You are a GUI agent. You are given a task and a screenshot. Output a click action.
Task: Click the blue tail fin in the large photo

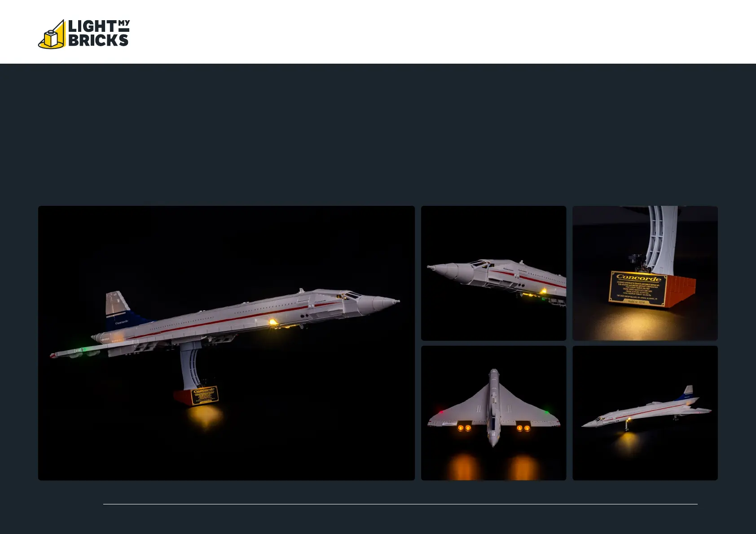click(121, 315)
